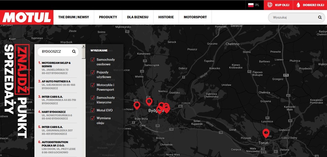
Task: Click the WYSZUKANE heading
Action: tap(99, 50)
